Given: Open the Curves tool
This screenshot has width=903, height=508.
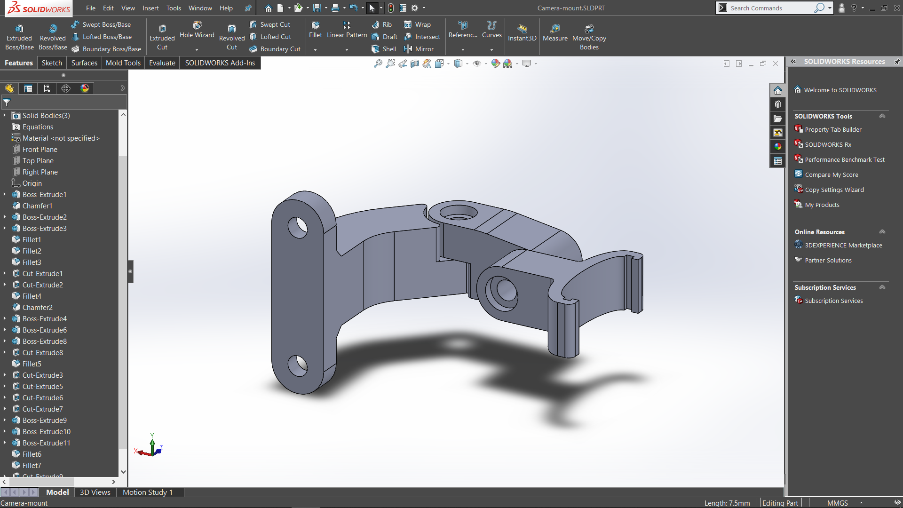Looking at the screenshot, I should pyautogui.click(x=492, y=30).
